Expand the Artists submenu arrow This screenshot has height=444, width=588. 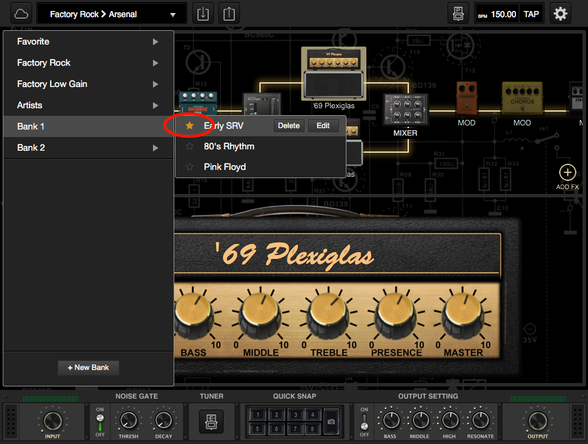coord(155,106)
